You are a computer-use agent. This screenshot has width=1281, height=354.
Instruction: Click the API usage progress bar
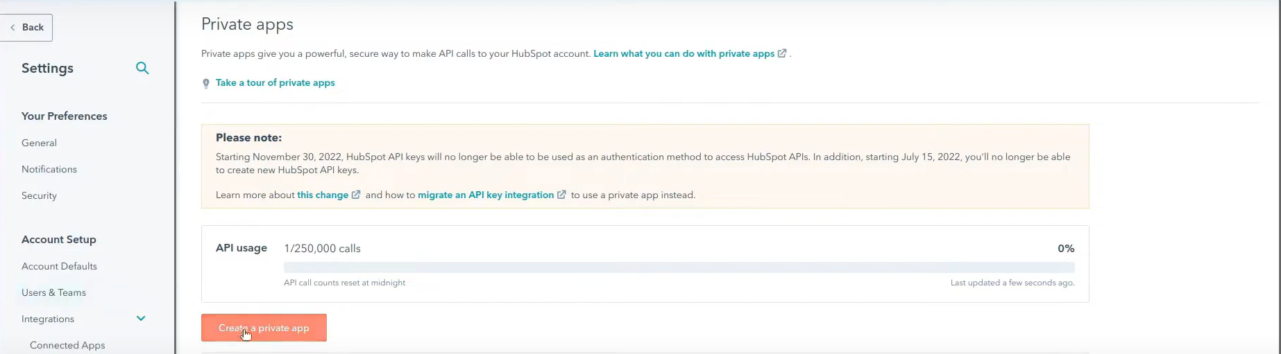pos(679,267)
